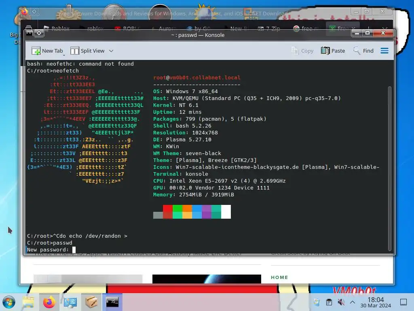Click the clock showing 18:04
Screen dimensions: 414x311
tap(376, 302)
